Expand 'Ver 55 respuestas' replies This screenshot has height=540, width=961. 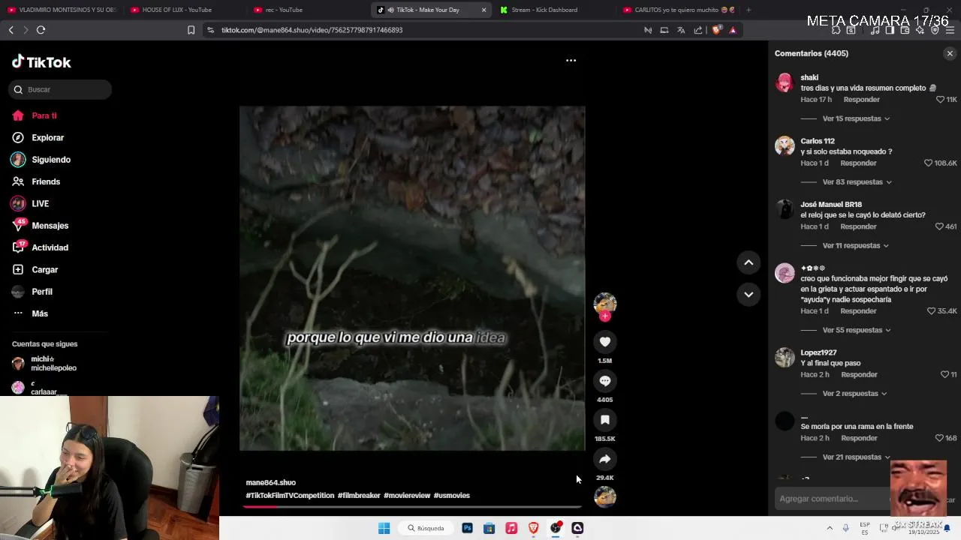pyautogui.click(x=857, y=330)
